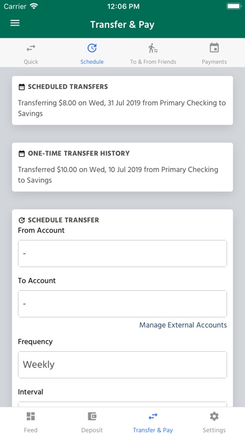Viewport: 245px width, 436px height.
Task: Open the hamburger menu icon
Action: pos(15,23)
